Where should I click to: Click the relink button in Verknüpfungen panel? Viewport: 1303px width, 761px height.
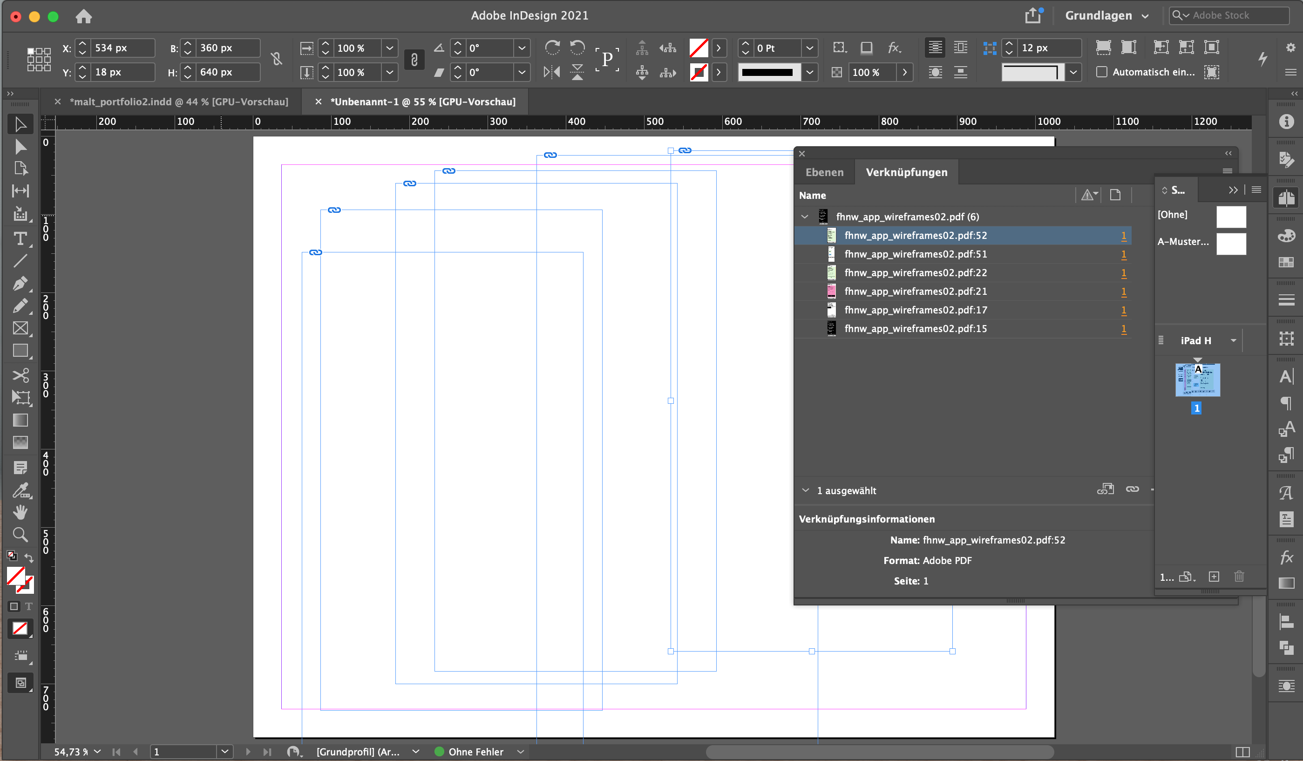pyautogui.click(x=1106, y=489)
